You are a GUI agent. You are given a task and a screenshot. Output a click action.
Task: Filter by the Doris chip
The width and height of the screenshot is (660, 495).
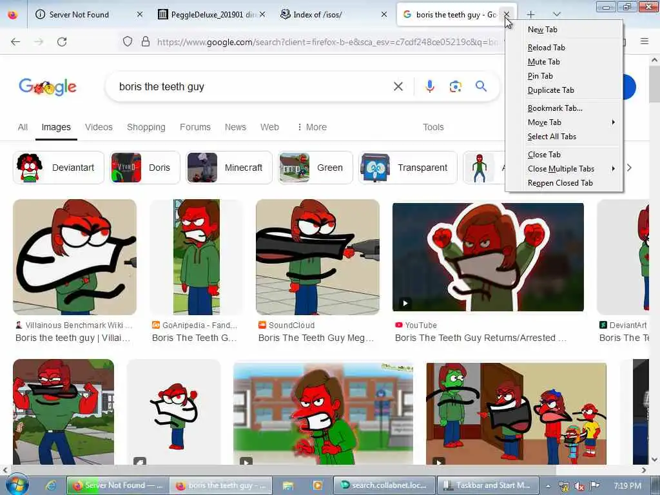[x=145, y=168]
